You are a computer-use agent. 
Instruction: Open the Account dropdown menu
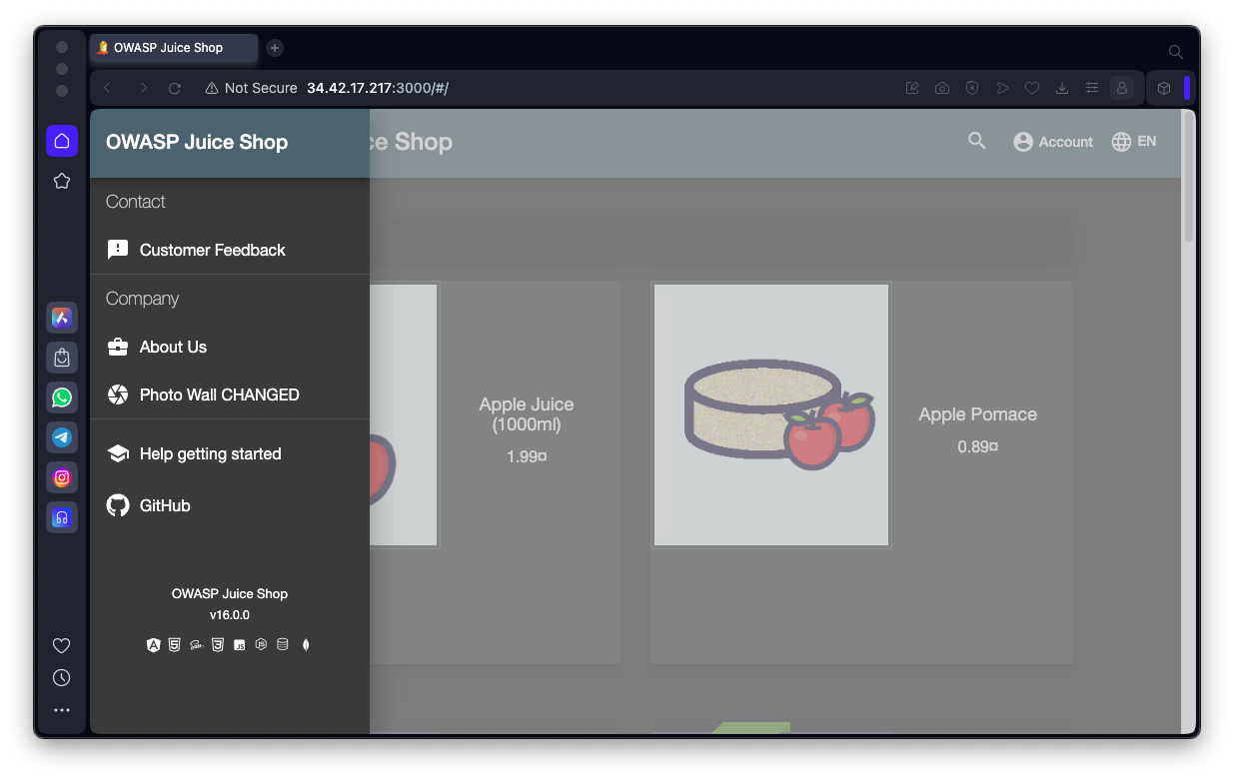click(1053, 142)
